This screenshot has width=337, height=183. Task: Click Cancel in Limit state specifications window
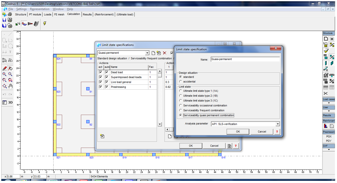[x=214, y=146]
